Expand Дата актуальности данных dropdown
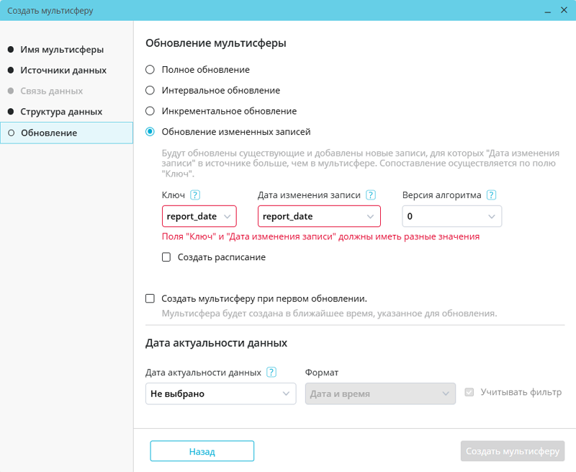This screenshot has height=472, width=576. coord(220,393)
